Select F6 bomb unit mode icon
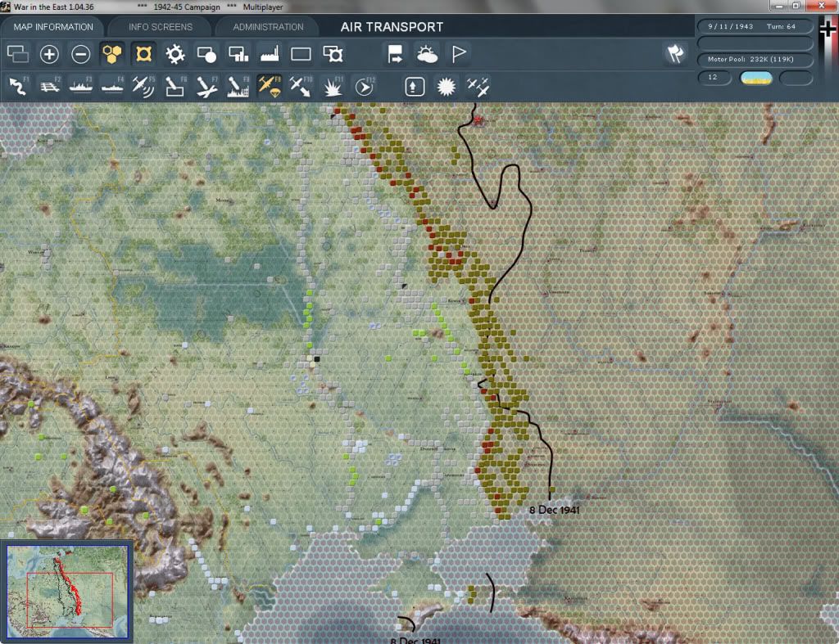839x644 pixels. point(175,87)
